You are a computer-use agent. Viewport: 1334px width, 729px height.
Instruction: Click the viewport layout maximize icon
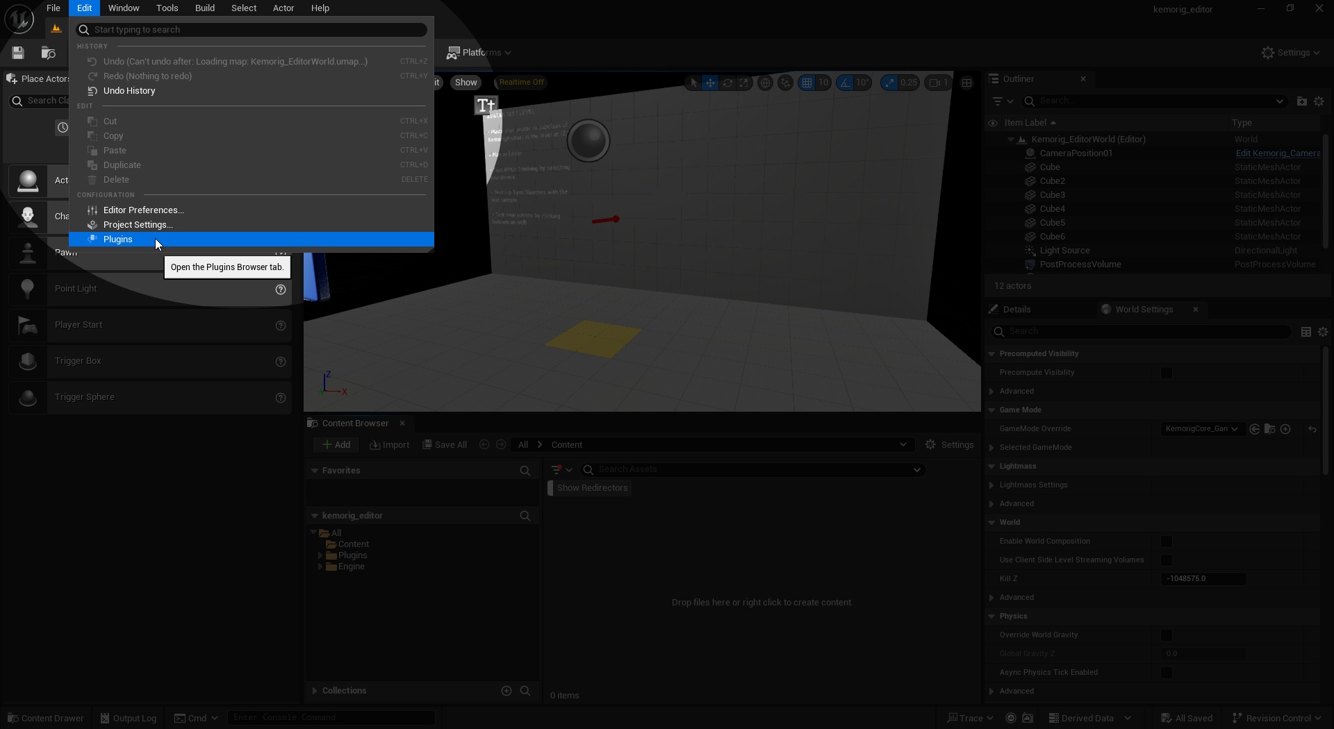(x=966, y=83)
